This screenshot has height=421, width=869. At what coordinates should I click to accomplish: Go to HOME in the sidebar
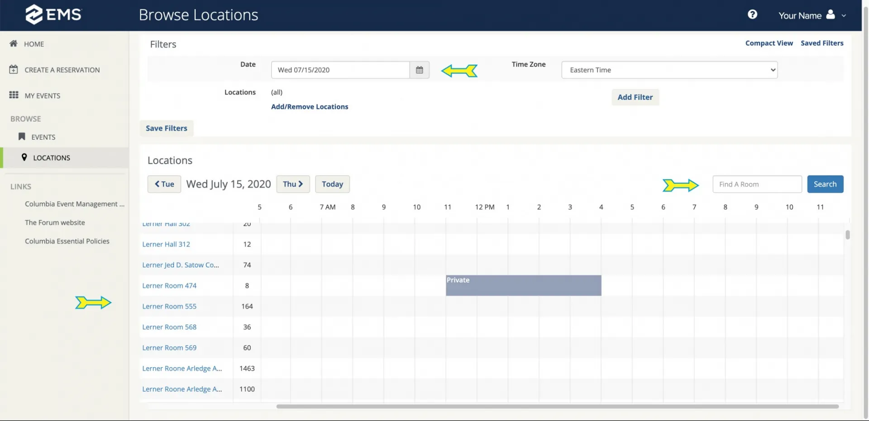pos(34,44)
